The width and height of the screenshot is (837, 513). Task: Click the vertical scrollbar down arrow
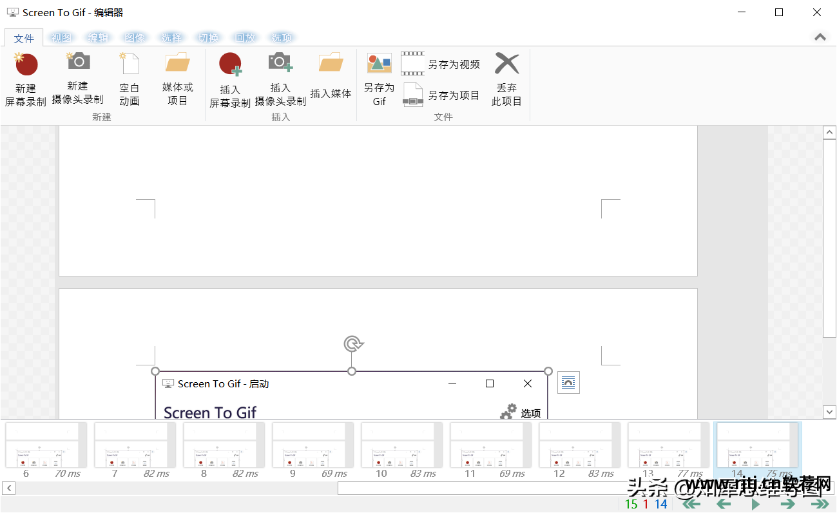point(830,411)
